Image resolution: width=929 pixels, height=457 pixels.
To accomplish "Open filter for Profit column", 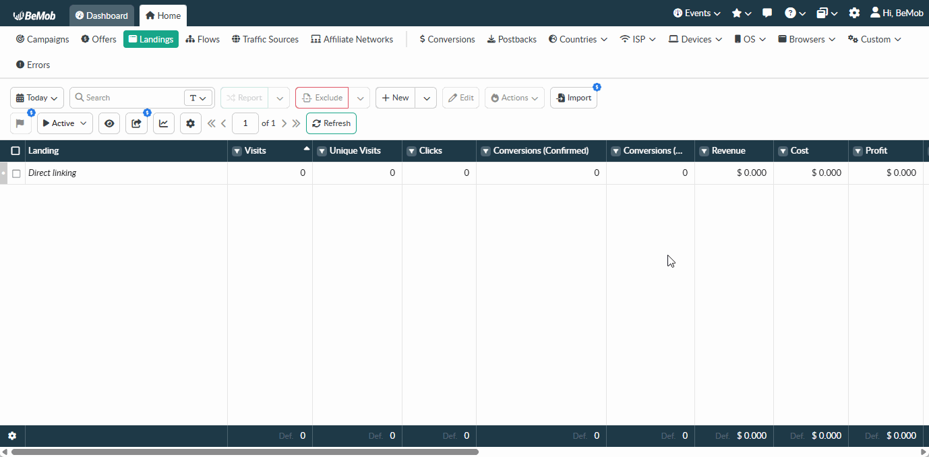I will pos(858,151).
